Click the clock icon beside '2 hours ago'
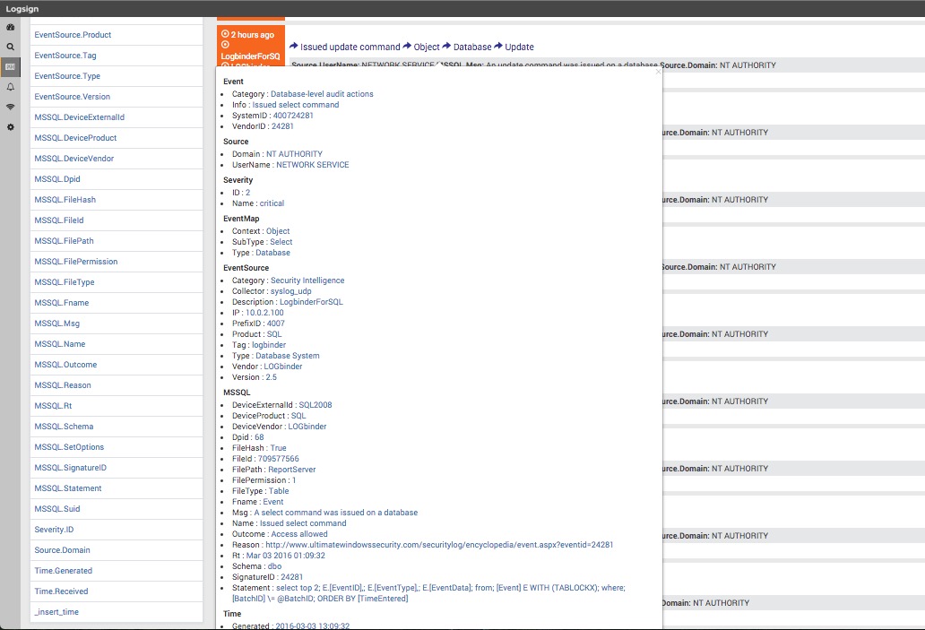Image resolution: width=925 pixels, height=630 pixels. (225, 34)
